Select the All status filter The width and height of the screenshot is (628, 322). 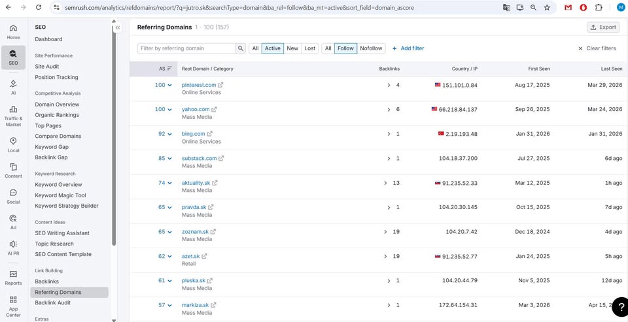tap(255, 48)
